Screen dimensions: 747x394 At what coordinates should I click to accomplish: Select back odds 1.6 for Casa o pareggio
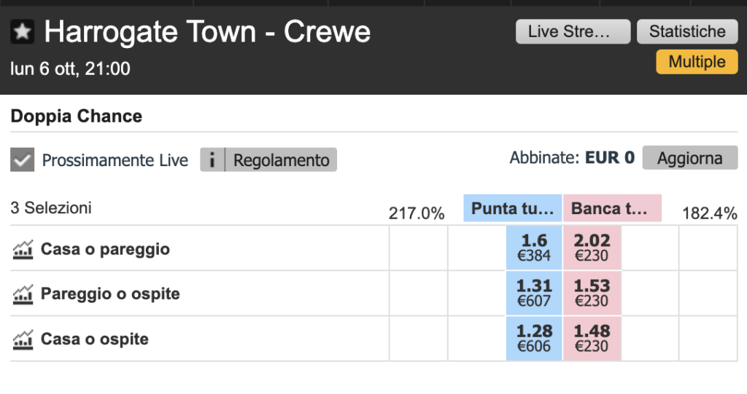pos(534,248)
